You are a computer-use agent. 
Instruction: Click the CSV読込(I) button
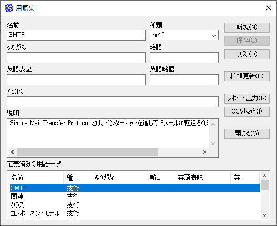(247, 111)
